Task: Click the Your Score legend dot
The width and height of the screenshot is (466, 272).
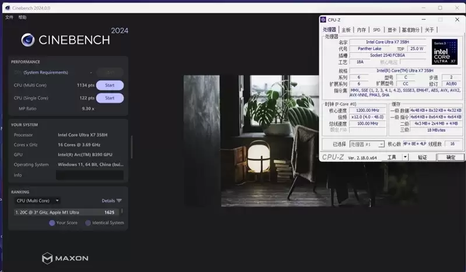Action: pyautogui.click(x=52, y=222)
